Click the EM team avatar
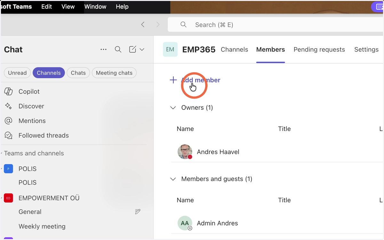This screenshot has height=240, width=384. [x=170, y=49]
